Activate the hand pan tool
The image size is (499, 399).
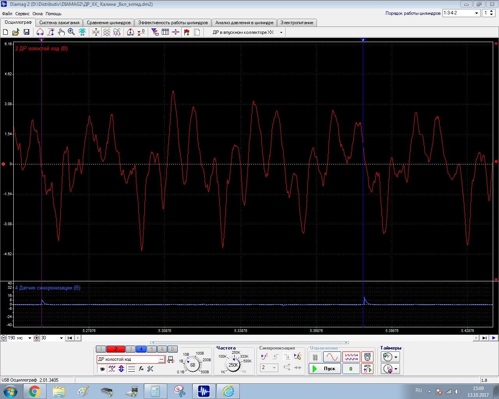tap(61, 32)
